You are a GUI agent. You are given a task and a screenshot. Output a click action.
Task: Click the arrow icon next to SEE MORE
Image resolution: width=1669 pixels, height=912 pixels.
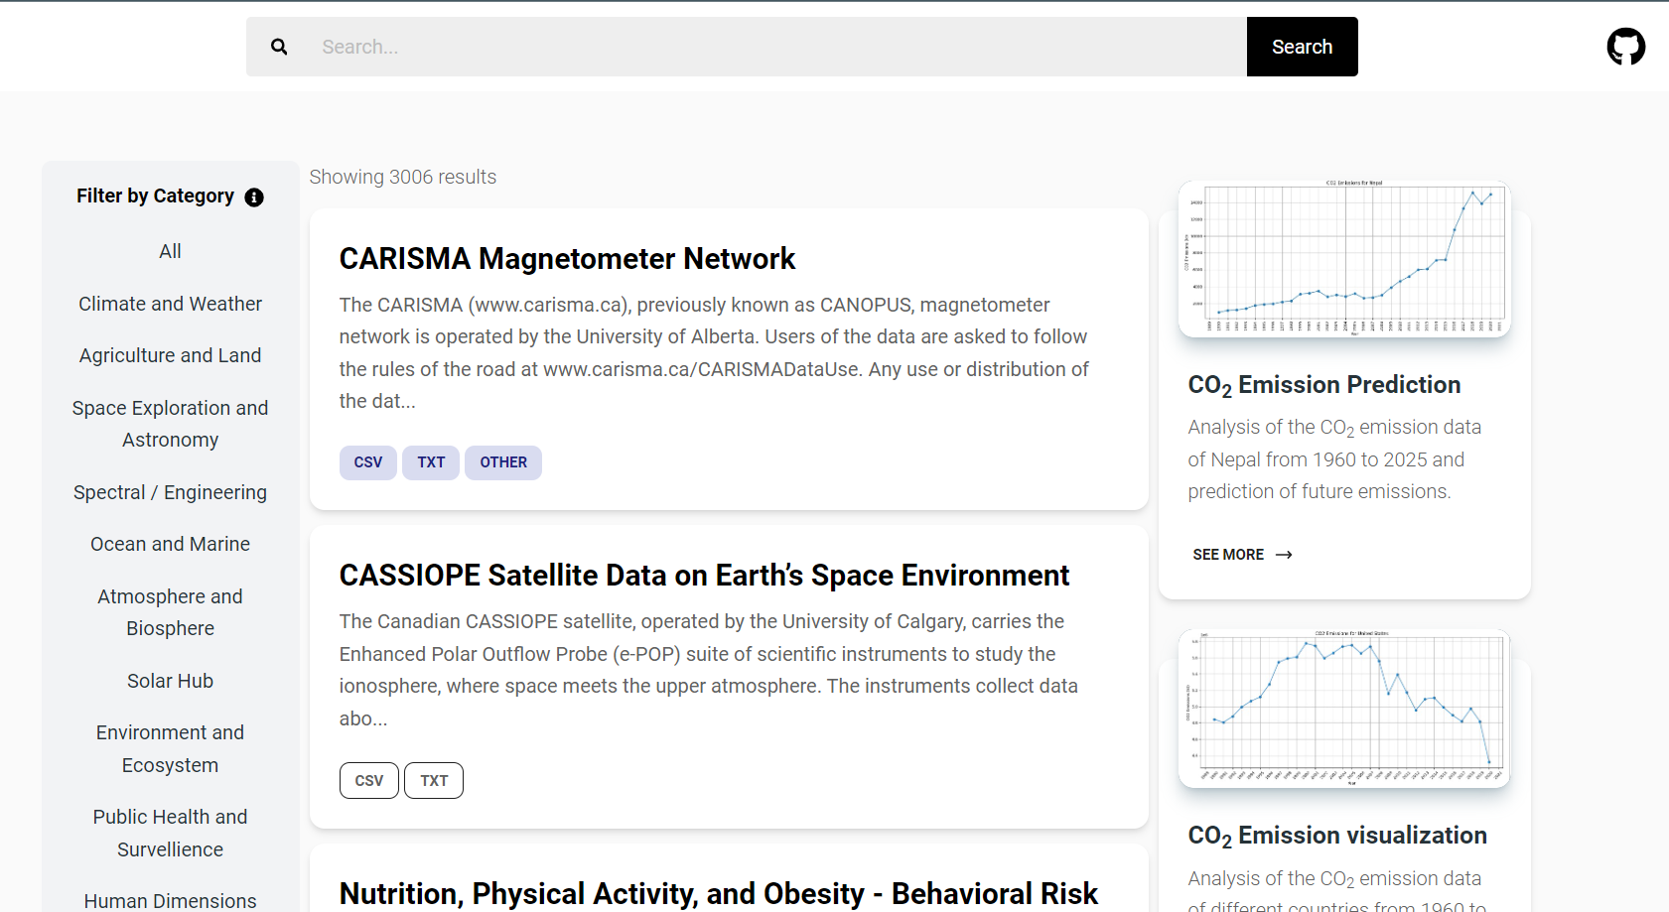coord(1283,555)
